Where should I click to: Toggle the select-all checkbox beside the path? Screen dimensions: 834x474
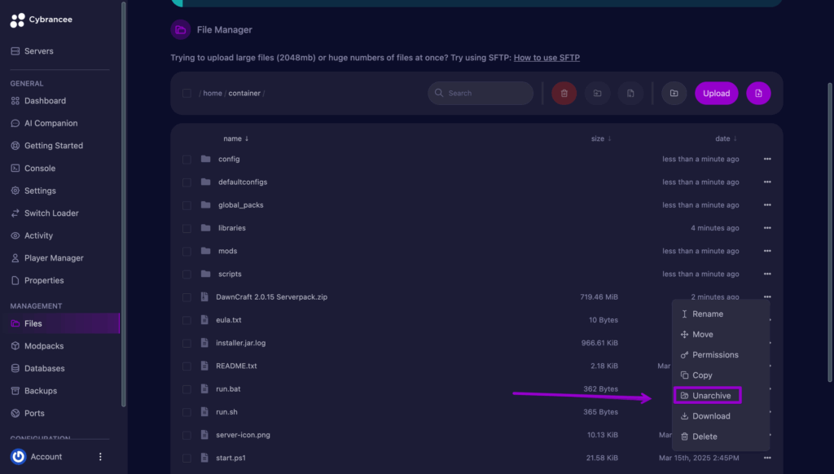(187, 94)
